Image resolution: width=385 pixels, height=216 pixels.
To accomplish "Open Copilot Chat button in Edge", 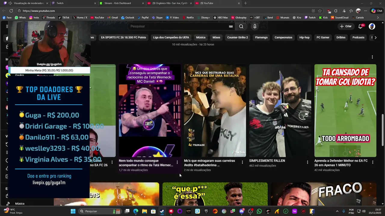I will pyautogui.click(x=377, y=11).
